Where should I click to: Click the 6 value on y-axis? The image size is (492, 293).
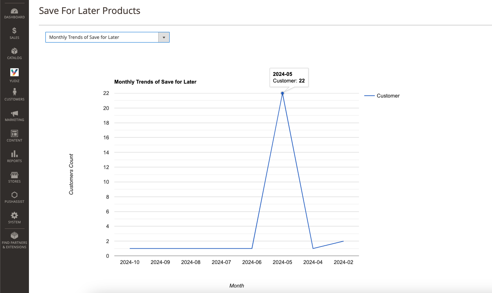tap(108, 212)
